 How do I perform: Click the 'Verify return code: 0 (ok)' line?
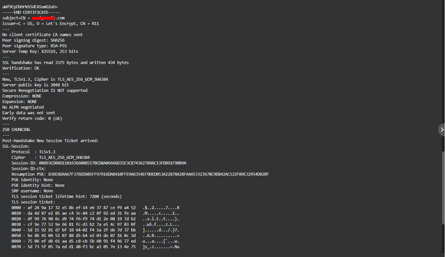[x=32, y=118]
